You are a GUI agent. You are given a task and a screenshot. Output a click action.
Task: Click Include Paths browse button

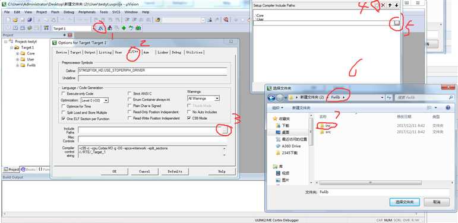click(225, 130)
